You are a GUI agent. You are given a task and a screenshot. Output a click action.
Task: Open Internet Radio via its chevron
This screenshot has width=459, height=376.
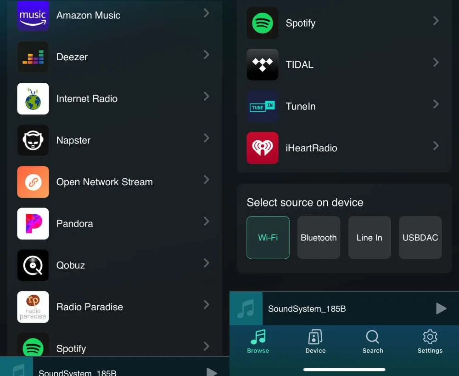pyautogui.click(x=207, y=96)
